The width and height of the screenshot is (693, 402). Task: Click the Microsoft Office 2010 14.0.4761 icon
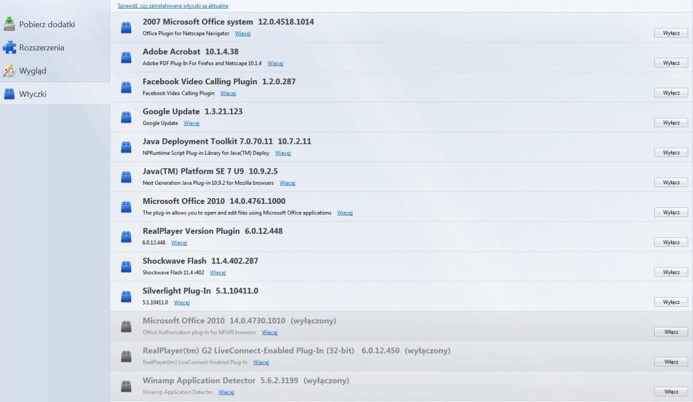tap(126, 207)
